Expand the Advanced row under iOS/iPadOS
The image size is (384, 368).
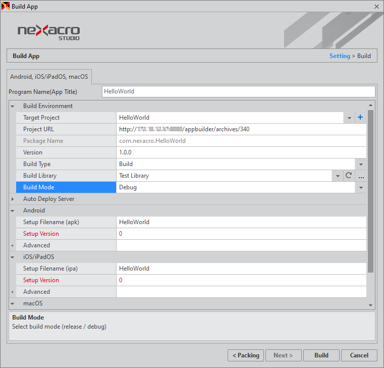pos(13,292)
